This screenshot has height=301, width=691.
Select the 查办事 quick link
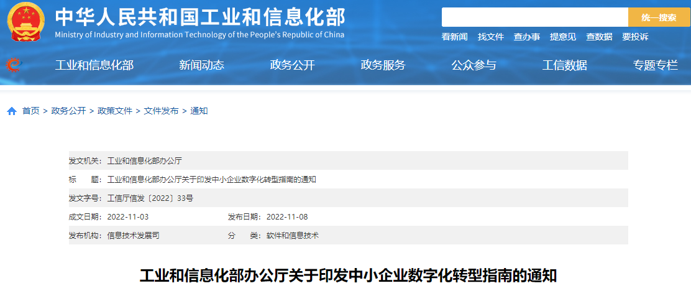pos(526,37)
